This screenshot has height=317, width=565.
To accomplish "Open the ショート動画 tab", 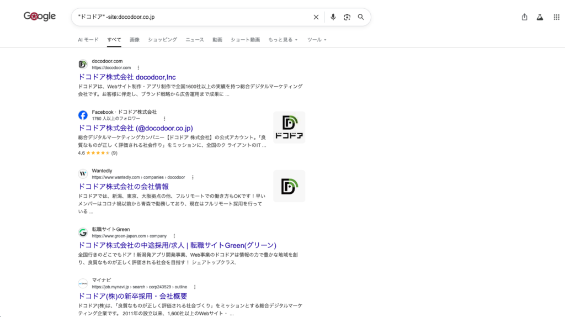I will (x=245, y=40).
